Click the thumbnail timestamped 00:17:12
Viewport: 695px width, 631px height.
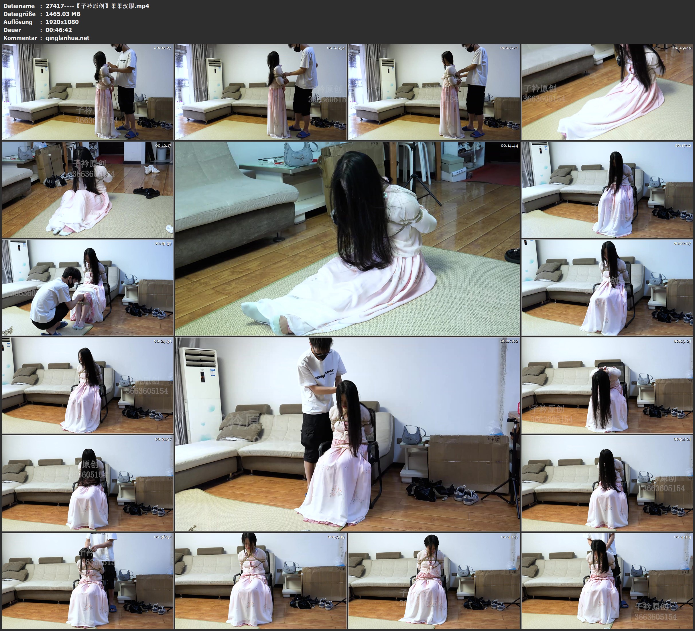click(607, 190)
